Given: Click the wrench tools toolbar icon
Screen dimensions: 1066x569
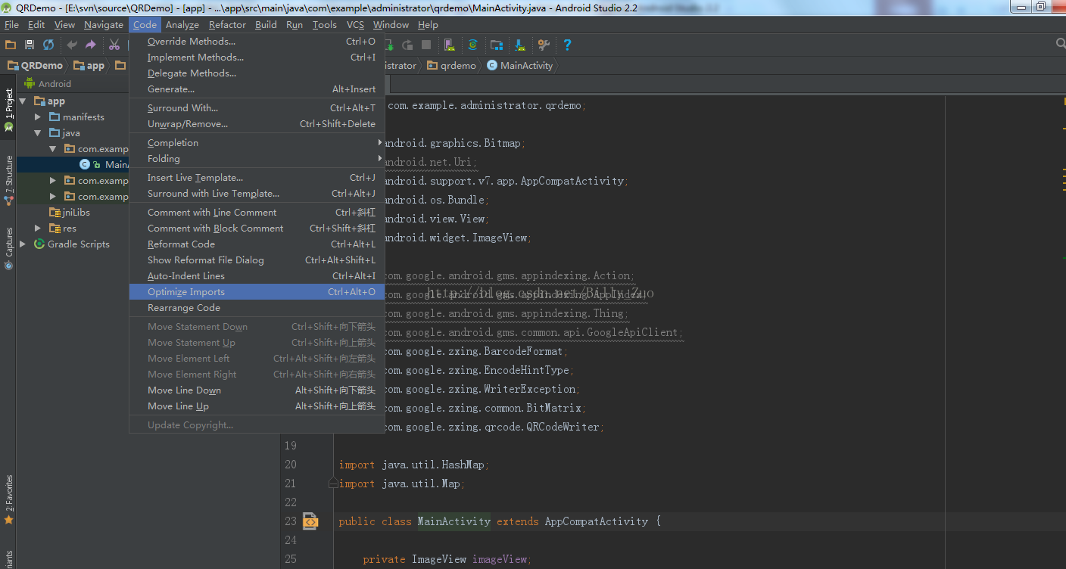Looking at the screenshot, I should pos(544,45).
